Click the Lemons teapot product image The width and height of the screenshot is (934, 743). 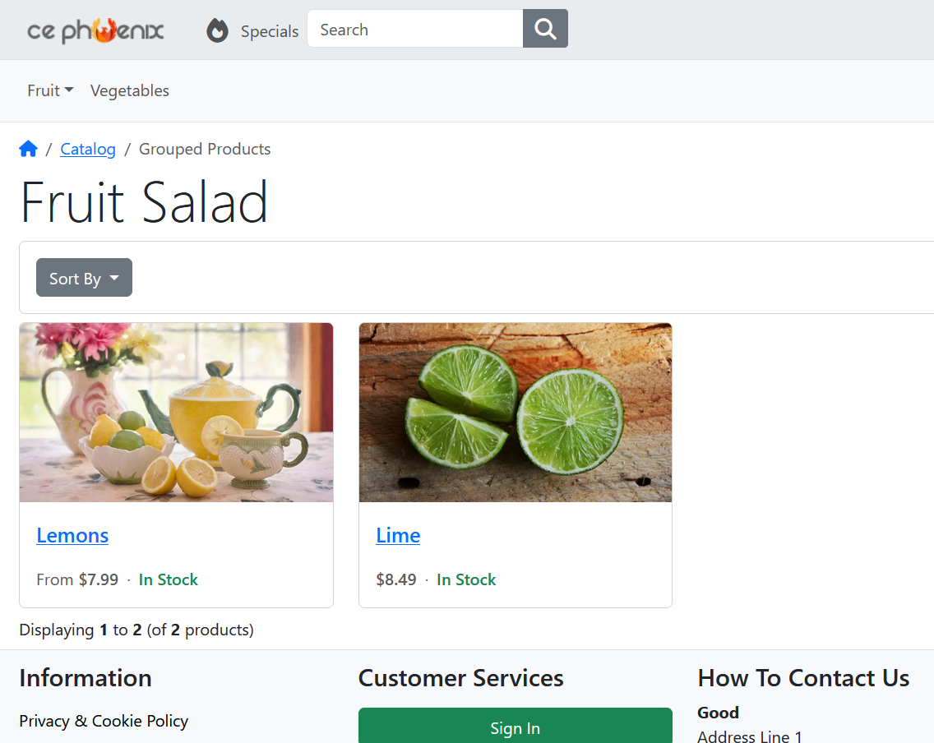tap(176, 413)
